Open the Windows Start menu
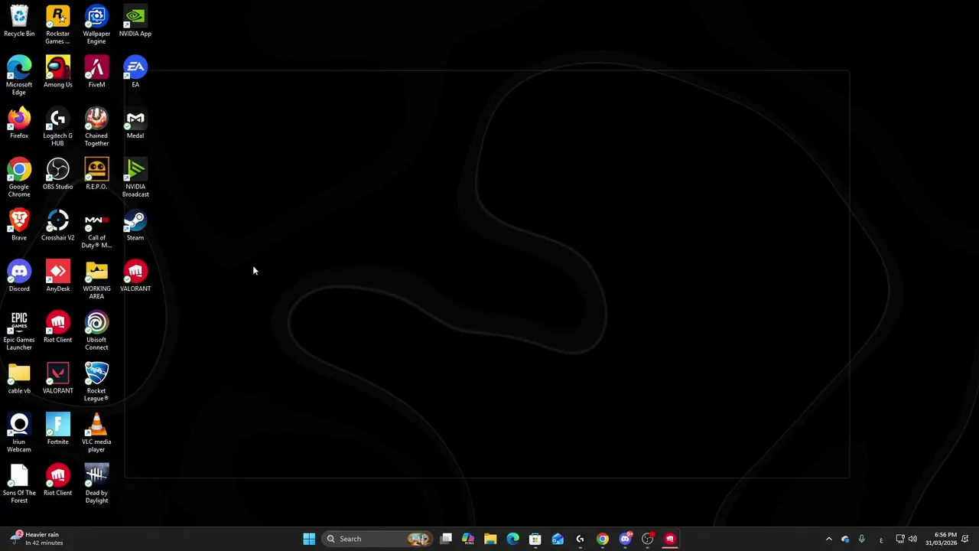 pos(309,539)
